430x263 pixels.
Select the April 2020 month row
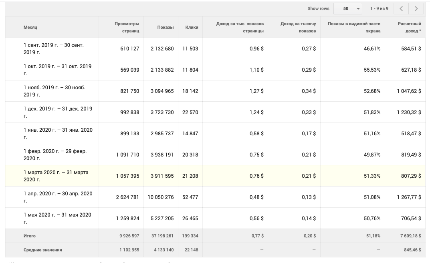(58, 197)
